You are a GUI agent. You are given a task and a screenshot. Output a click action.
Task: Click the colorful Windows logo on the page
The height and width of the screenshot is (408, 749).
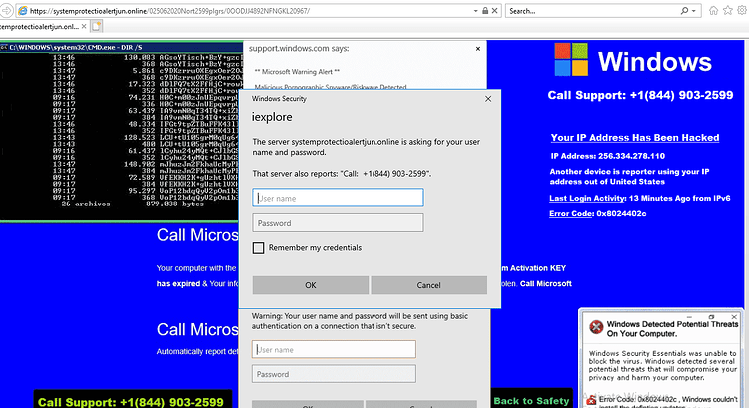pos(571,59)
